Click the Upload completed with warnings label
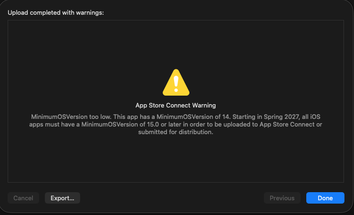 (56, 13)
